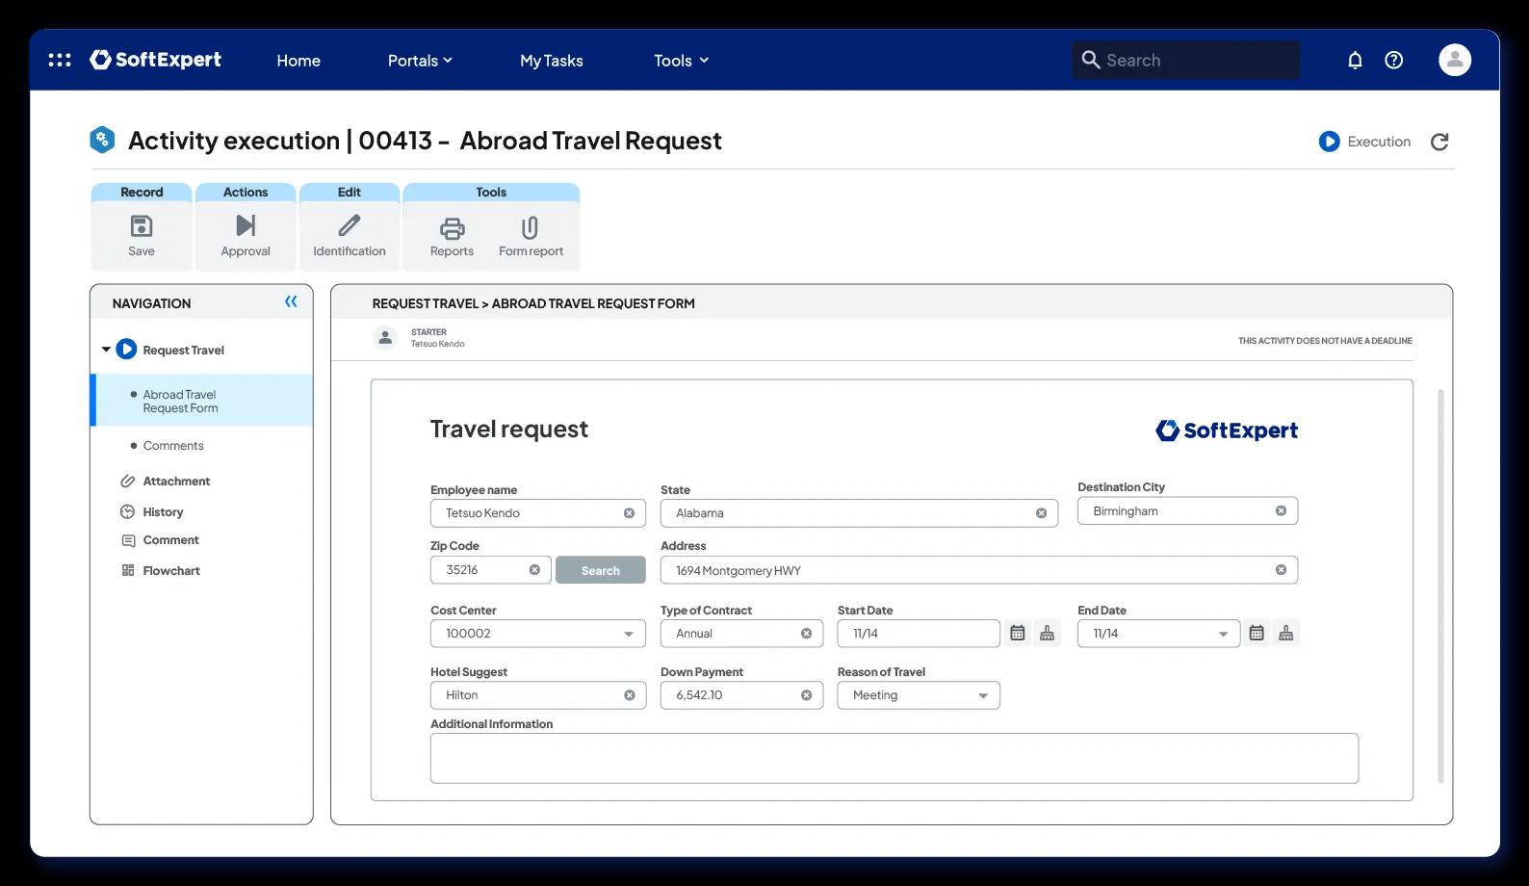Viewport: 1529px width, 886px height.
Task: Clear the Destination City field
Action: point(1281,511)
